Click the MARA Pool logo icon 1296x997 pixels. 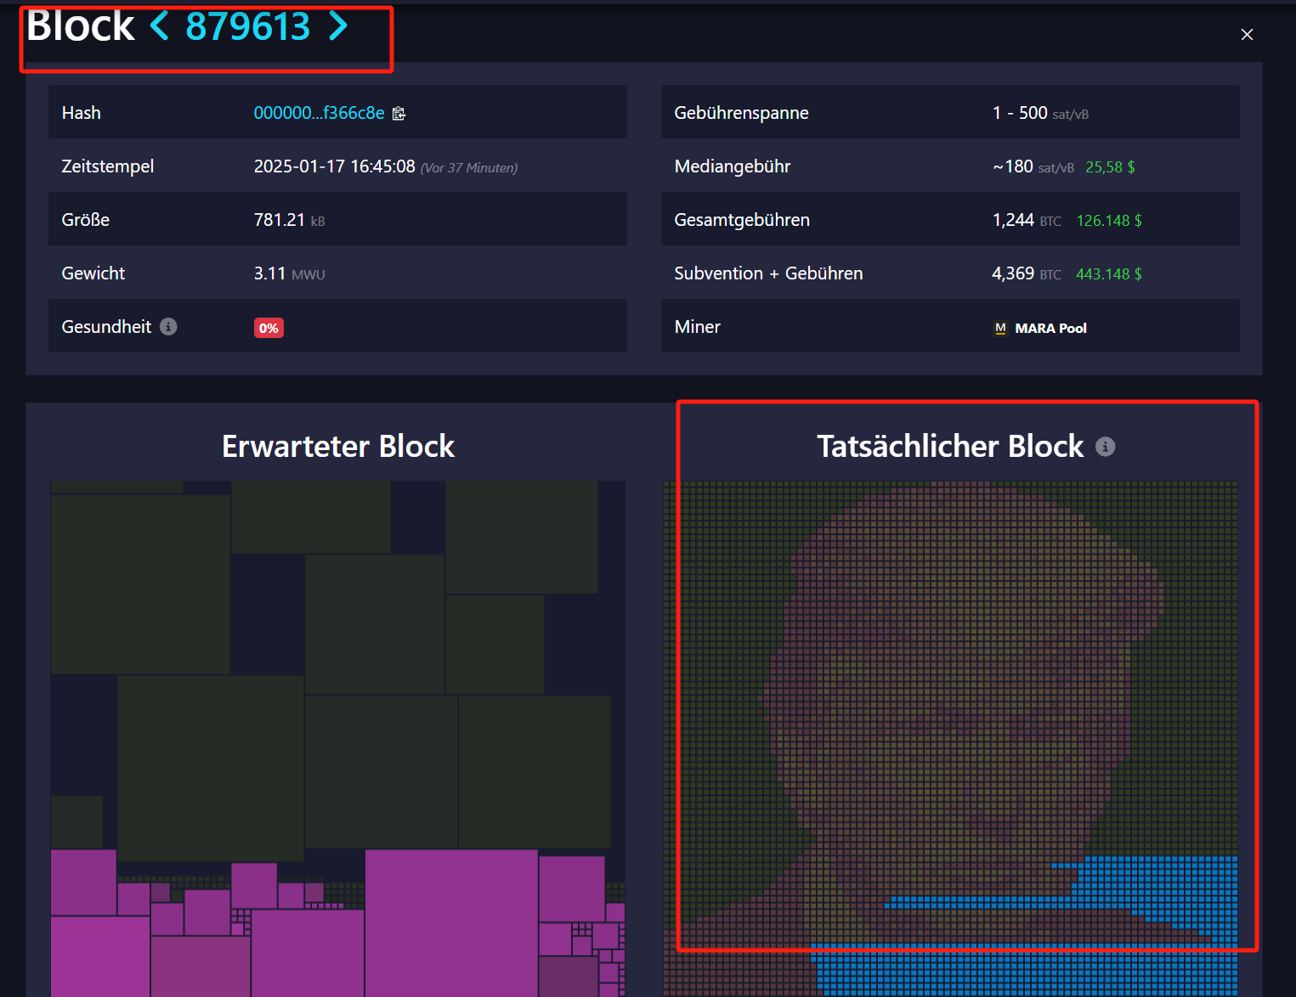[x=1000, y=329]
